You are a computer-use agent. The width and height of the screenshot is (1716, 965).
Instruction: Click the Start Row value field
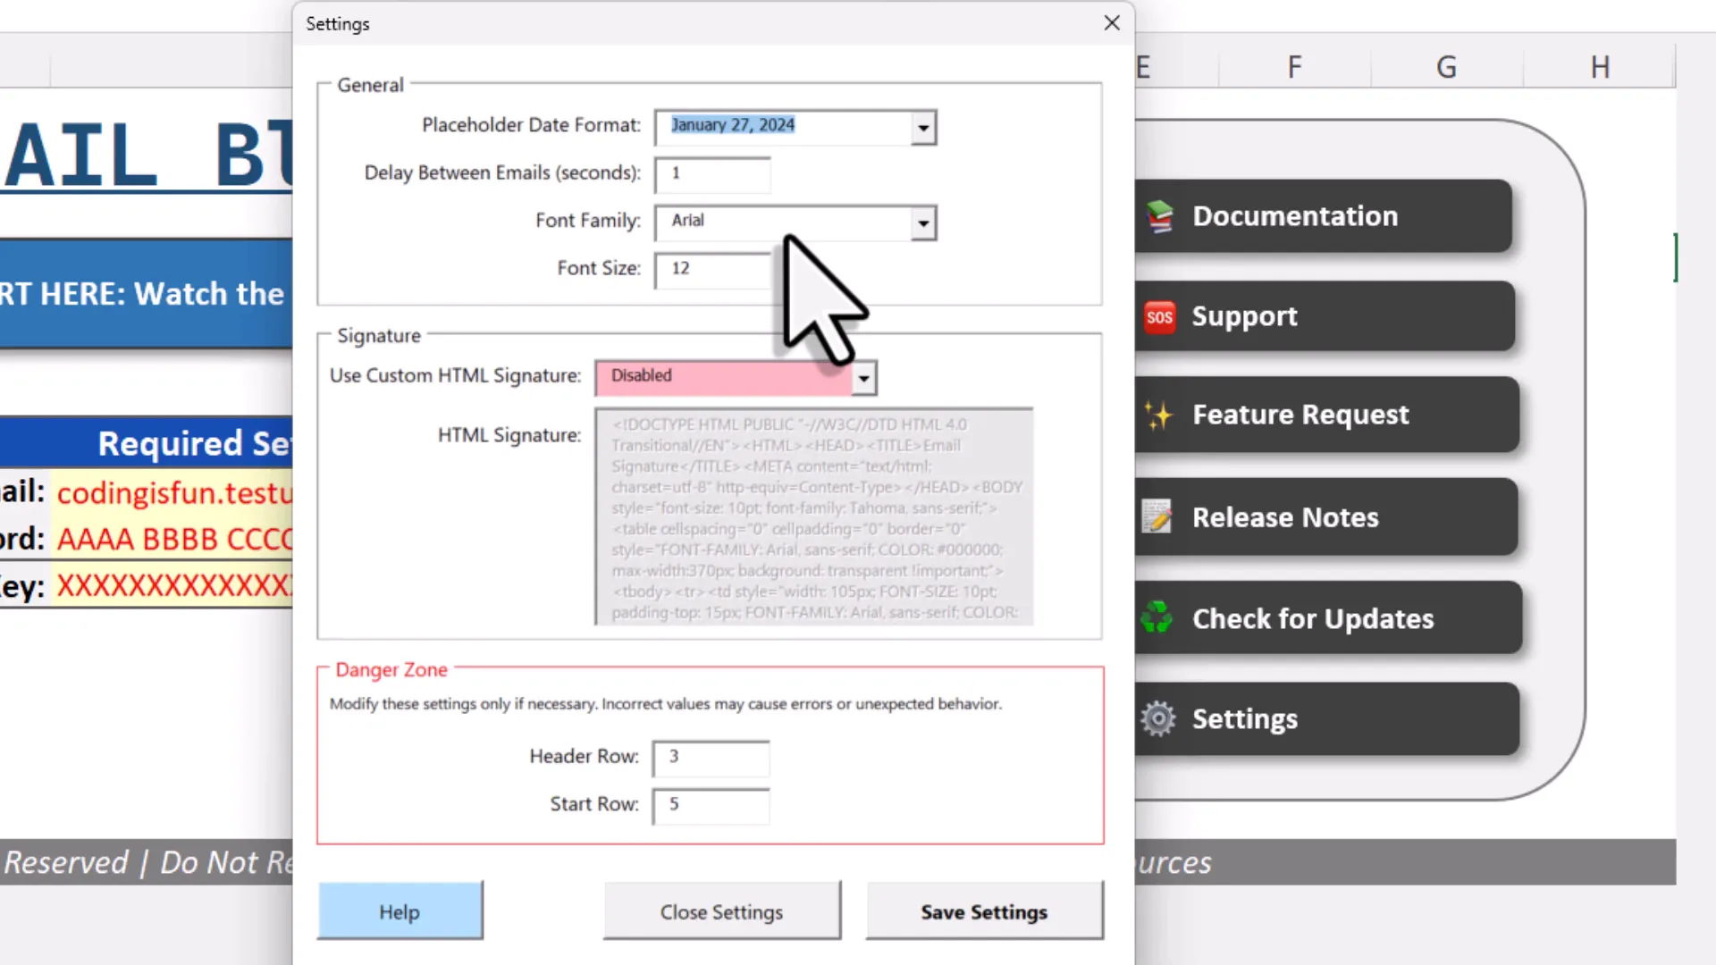[x=710, y=805]
